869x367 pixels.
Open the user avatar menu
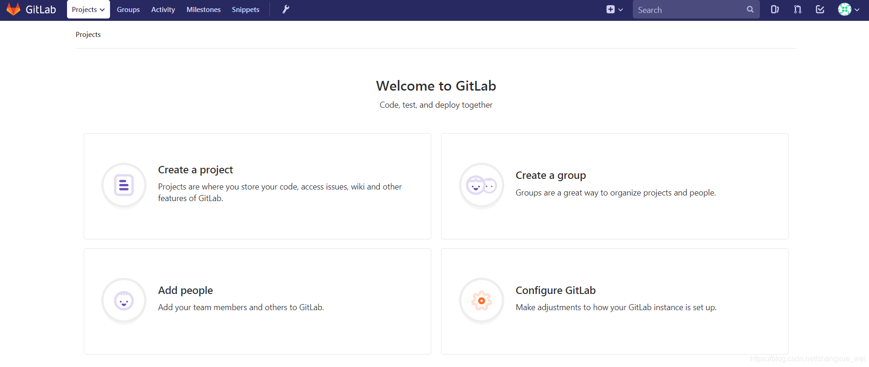(849, 9)
